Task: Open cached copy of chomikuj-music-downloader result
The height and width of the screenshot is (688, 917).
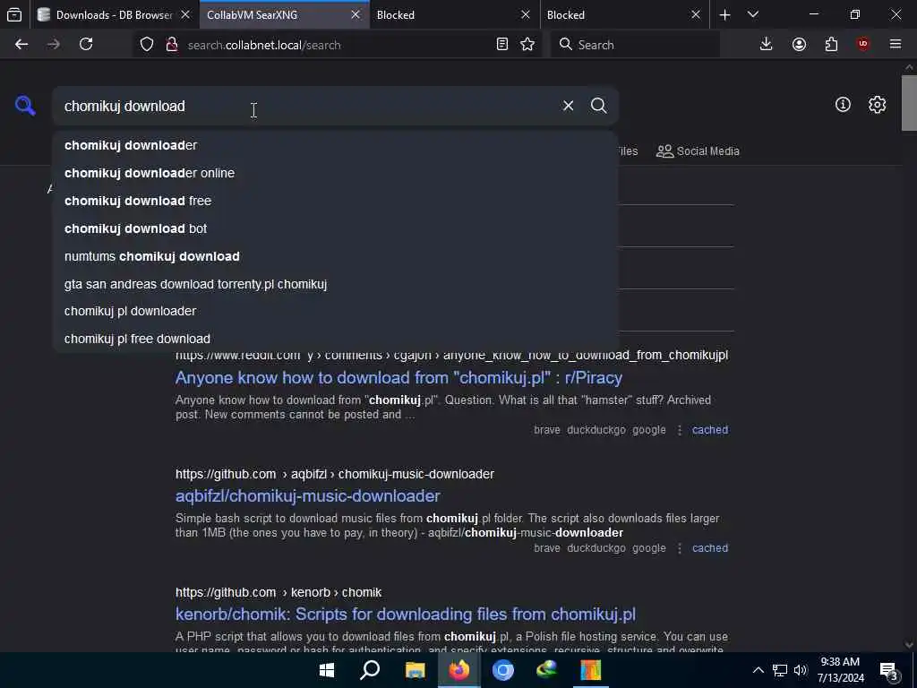Action: (x=710, y=548)
